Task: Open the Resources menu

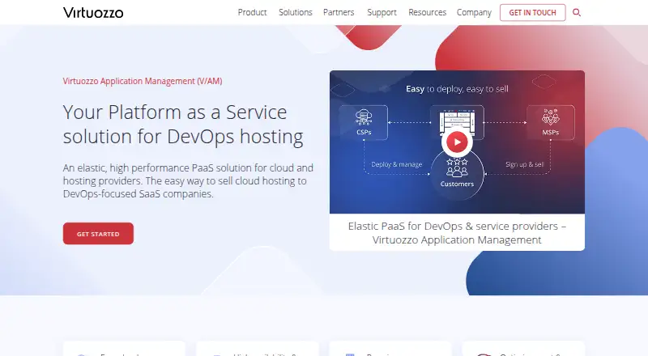Action: pos(428,12)
